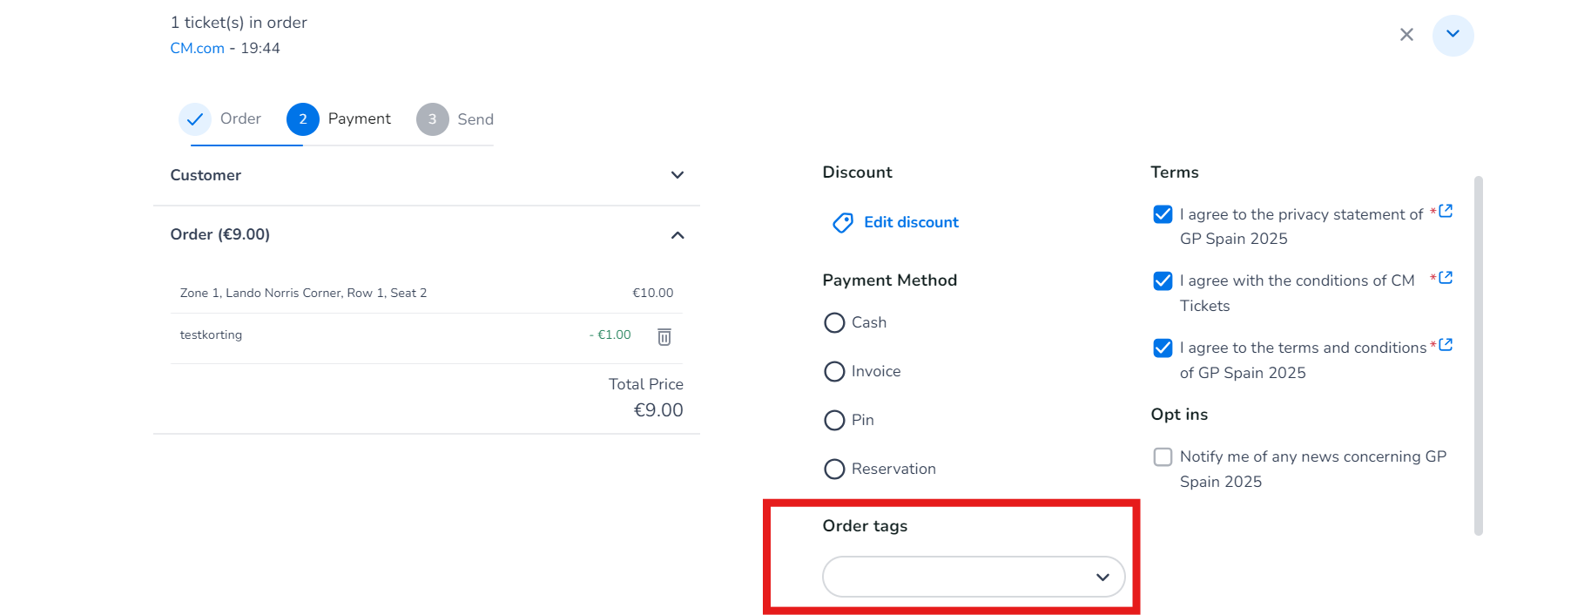The image size is (1591, 615).
Task: Delete the testkorting discount with trash icon
Action: (664, 336)
